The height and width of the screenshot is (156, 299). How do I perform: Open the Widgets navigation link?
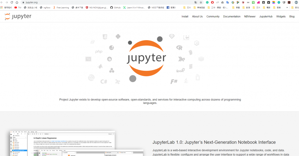pos(281,17)
